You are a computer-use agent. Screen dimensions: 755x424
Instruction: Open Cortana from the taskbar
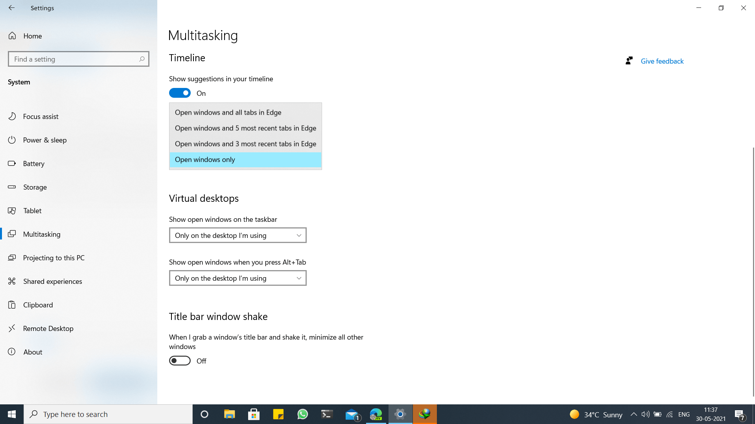click(x=204, y=414)
